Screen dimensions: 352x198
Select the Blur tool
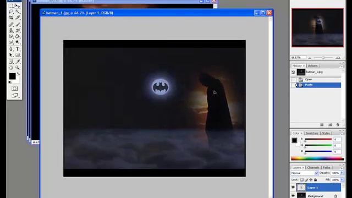11,42
